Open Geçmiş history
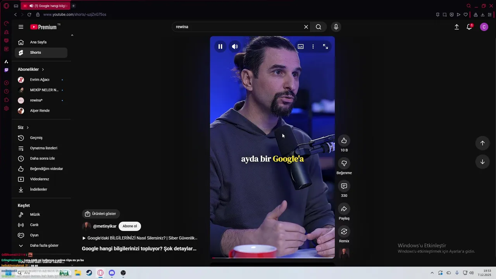The image size is (496, 279). click(x=41, y=138)
